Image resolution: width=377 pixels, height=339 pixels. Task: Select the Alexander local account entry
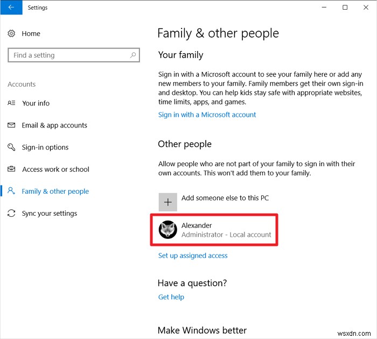226,230
